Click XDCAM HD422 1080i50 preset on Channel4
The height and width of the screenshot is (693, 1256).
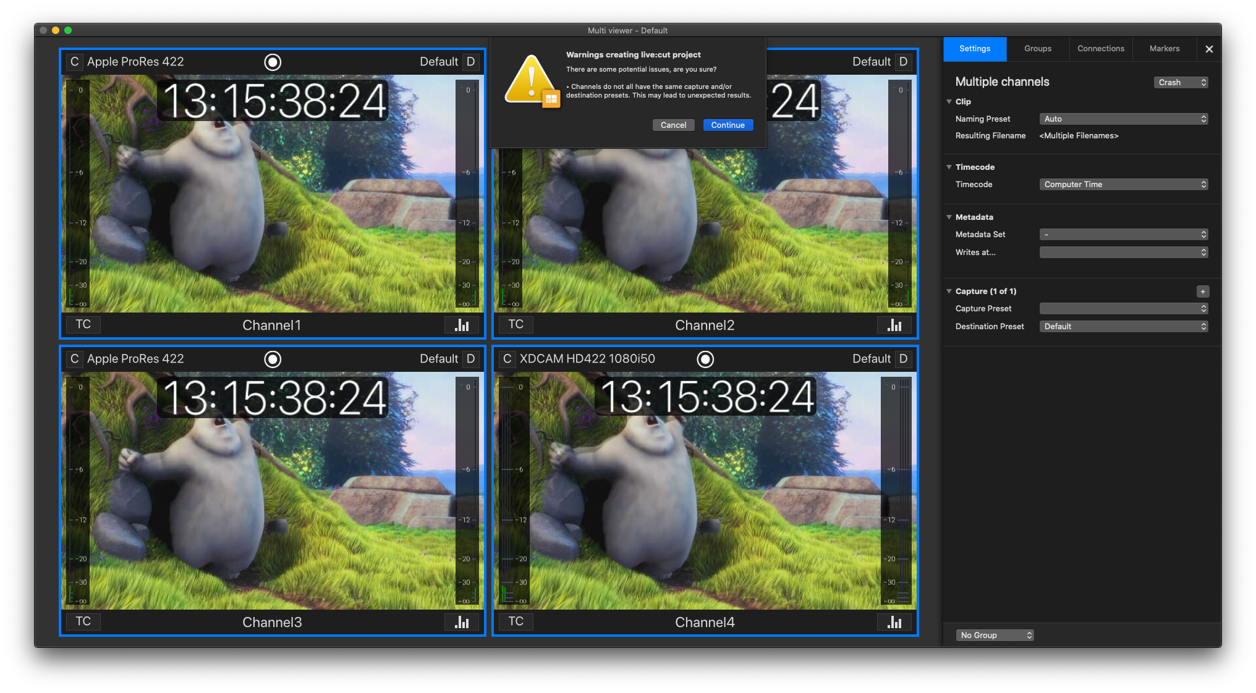(587, 359)
